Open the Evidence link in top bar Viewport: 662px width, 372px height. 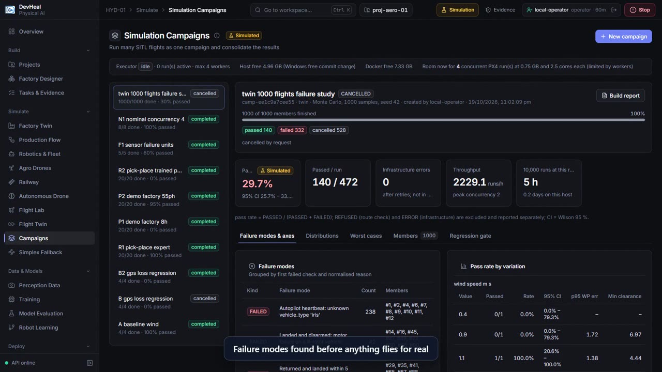tap(500, 10)
